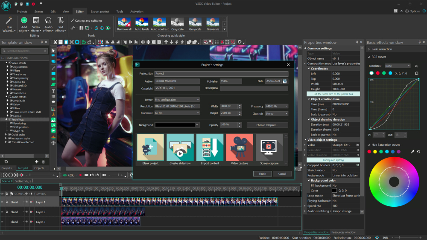Open the View menu tab
This screenshot has width=427, height=240.
click(66, 12)
